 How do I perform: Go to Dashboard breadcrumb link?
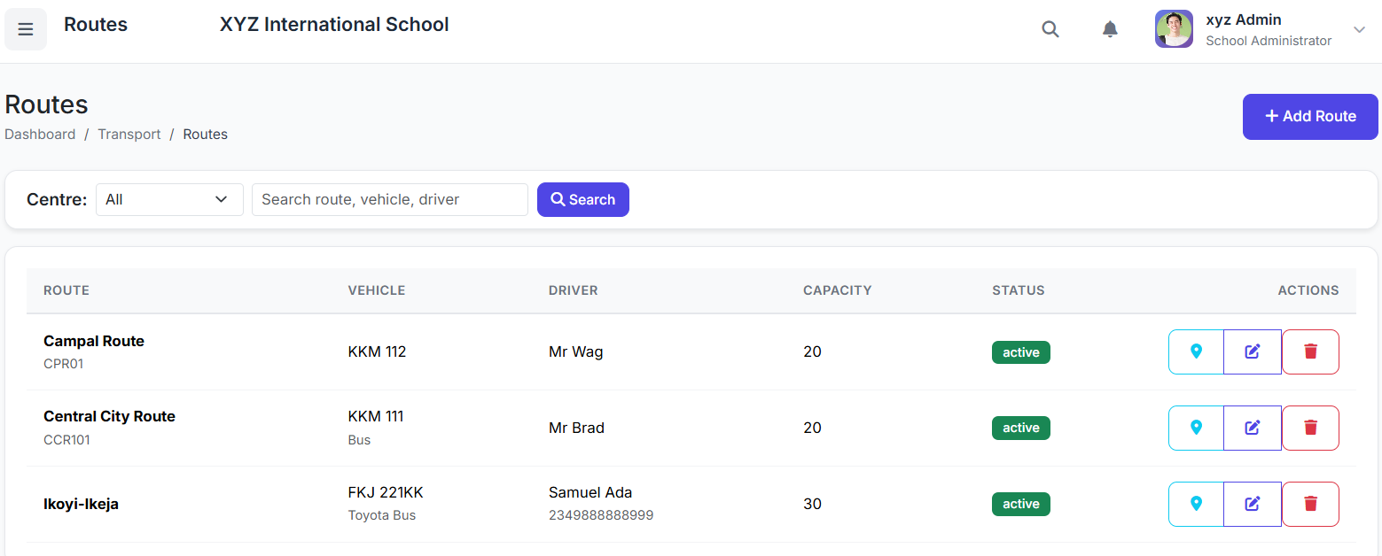[40, 135]
